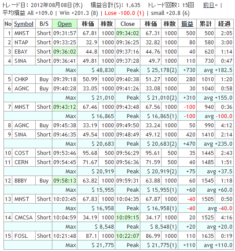
Task: Click the red Lose -100.0 (1) summary
Action: click(125, 13)
